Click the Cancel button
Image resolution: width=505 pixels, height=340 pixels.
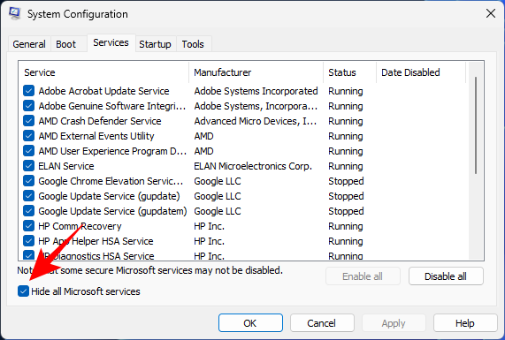tap(322, 323)
